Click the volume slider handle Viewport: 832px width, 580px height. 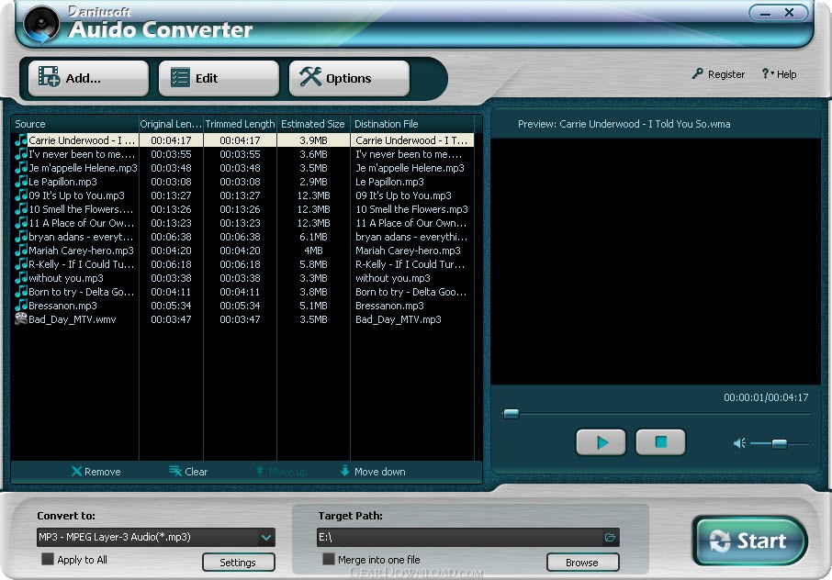coord(779,444)
